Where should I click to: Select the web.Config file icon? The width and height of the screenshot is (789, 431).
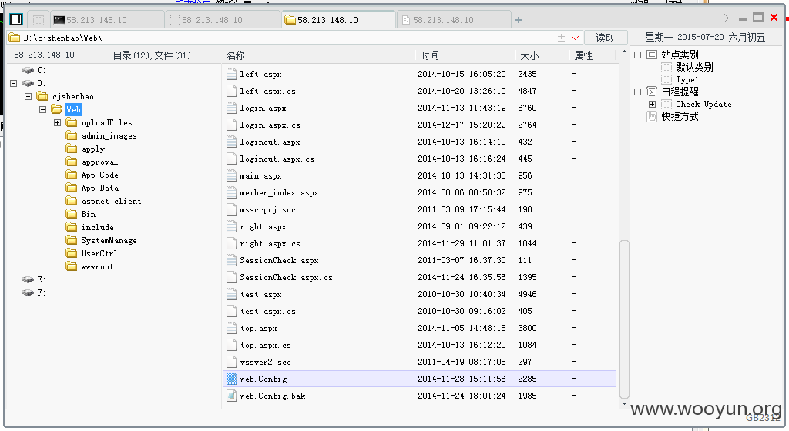click(231, 379)
